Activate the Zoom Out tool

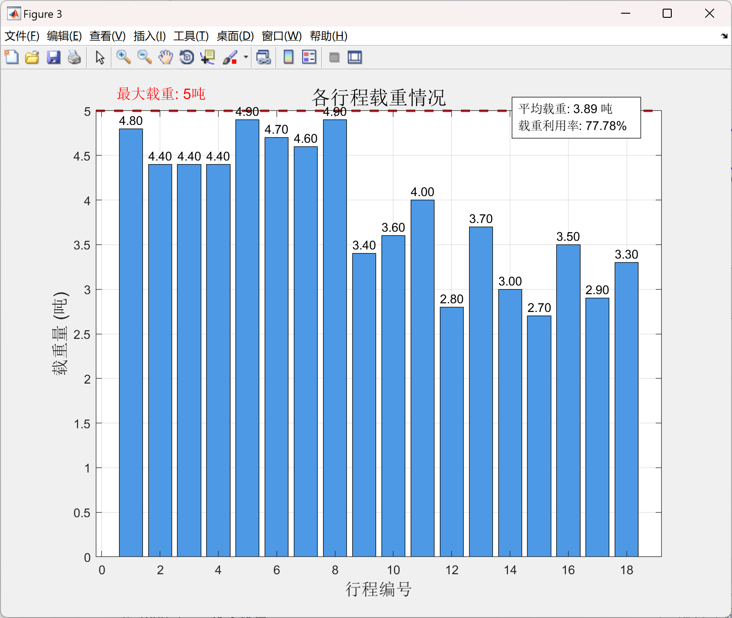point(145,57)
